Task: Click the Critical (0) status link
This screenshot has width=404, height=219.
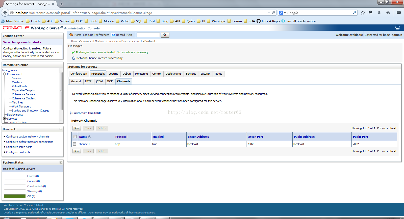Action: pos(34,181)
